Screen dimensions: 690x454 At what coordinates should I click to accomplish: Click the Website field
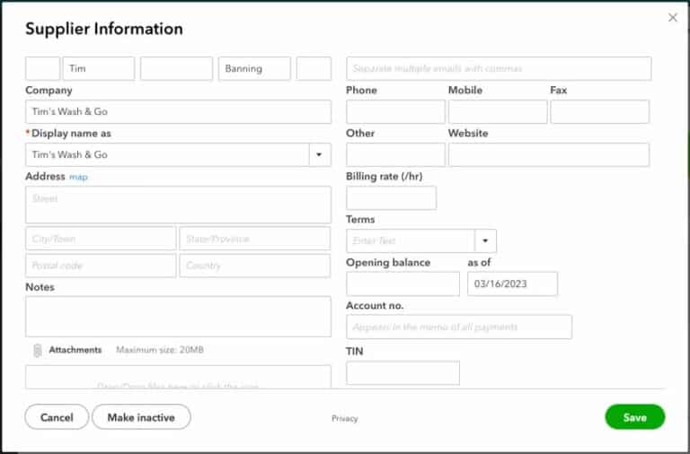click(x=549, y=154)
